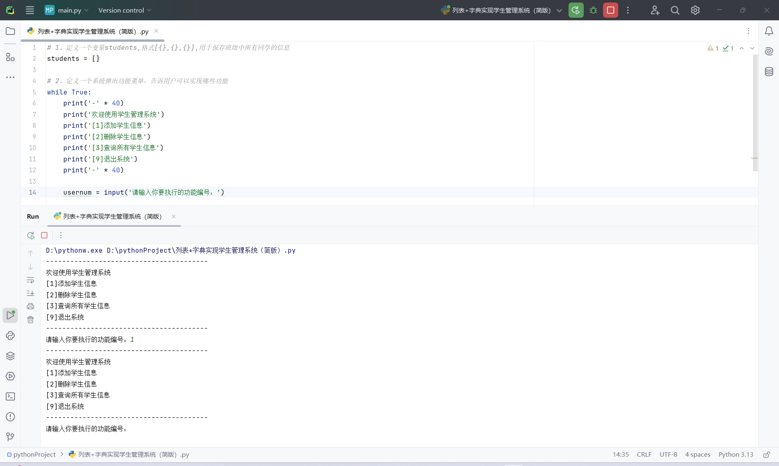Expand the Version control dropdown
The height and width of the screenshot is (466, 779).
pos(125,10)
